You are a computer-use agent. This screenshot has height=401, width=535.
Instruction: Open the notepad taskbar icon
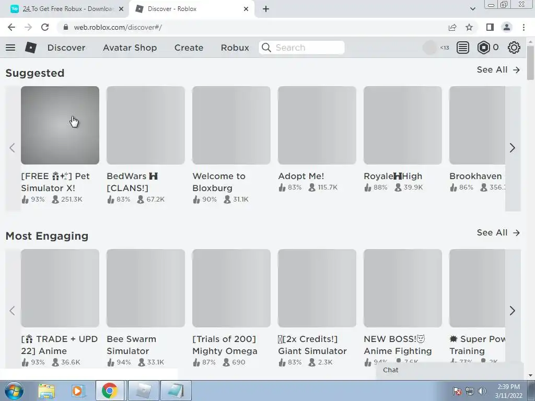click(176, 391)
